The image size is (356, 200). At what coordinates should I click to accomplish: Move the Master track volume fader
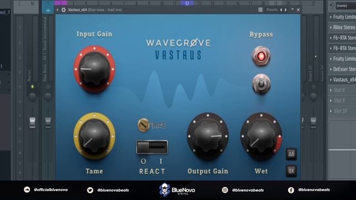(x=32, y=122)
